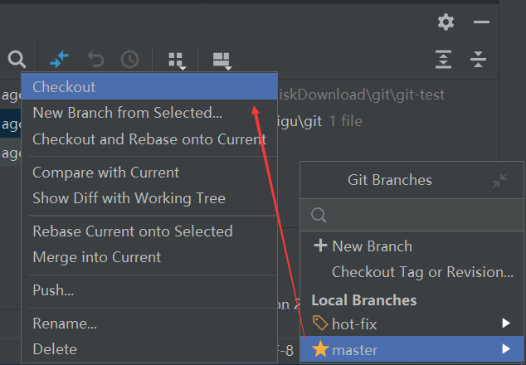Click the clock history icon
The image size is (526, 365).
pos(129,59)
